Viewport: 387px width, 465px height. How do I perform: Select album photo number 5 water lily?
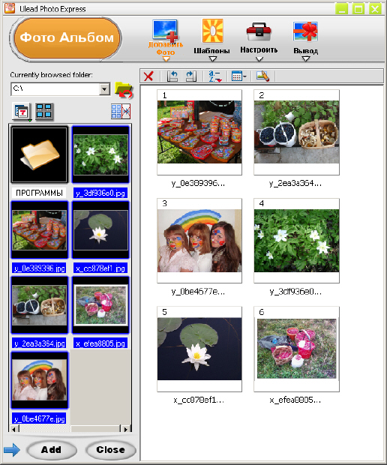click(x=199, y=349)
